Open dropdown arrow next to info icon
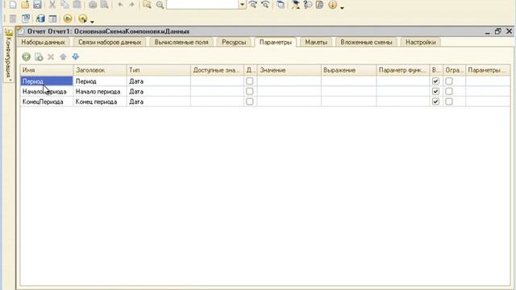Image resolution: width=516 pixels, height=290 pixels. [342, 7]
